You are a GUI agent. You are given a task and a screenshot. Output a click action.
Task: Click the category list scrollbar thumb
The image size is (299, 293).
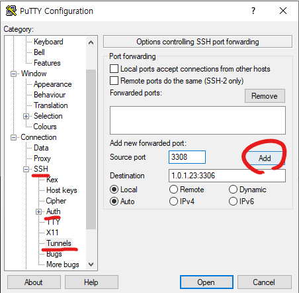[x=91, y=149]
